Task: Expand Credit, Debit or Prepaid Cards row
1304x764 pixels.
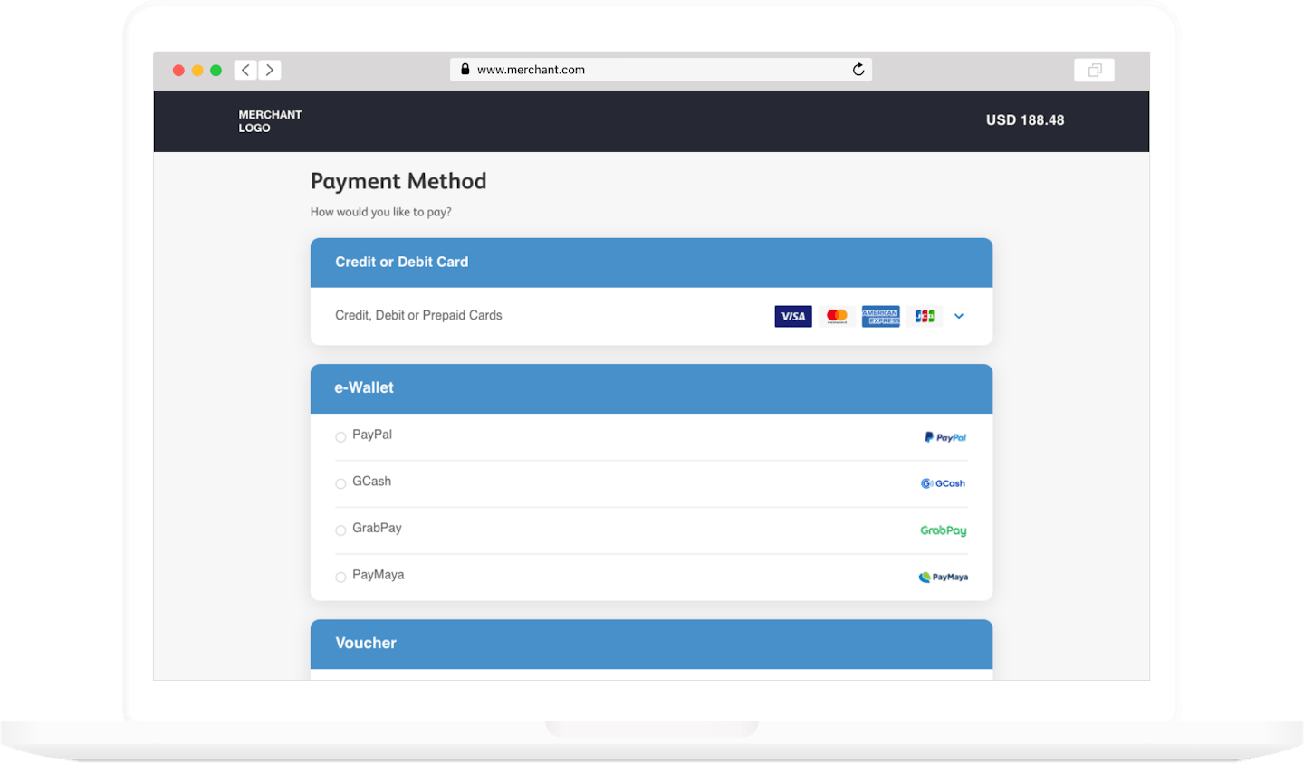Action: tap(418, 315)
